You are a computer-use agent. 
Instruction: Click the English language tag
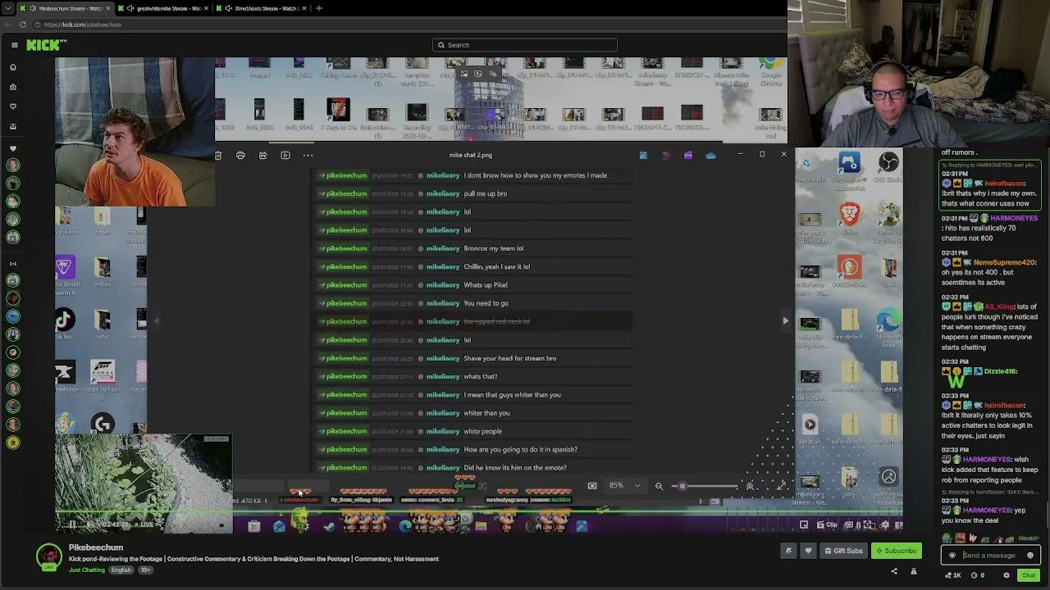coord(121,570)
